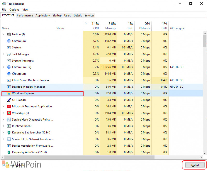Select the Notion app icon

[9, 34]
